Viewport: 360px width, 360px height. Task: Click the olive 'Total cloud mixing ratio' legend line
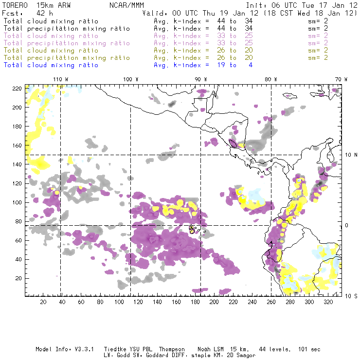click(x=51, y=51)
